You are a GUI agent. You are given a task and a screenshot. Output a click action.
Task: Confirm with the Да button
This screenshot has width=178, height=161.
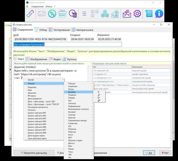click(x=148, y=153)
